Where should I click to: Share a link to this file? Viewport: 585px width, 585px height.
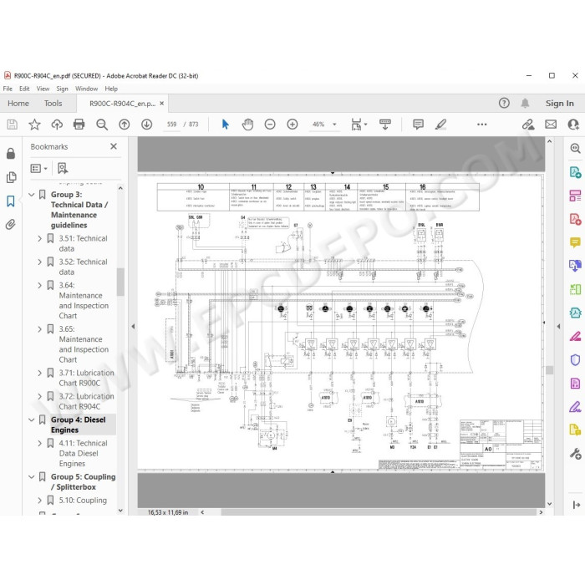point(528,125)
